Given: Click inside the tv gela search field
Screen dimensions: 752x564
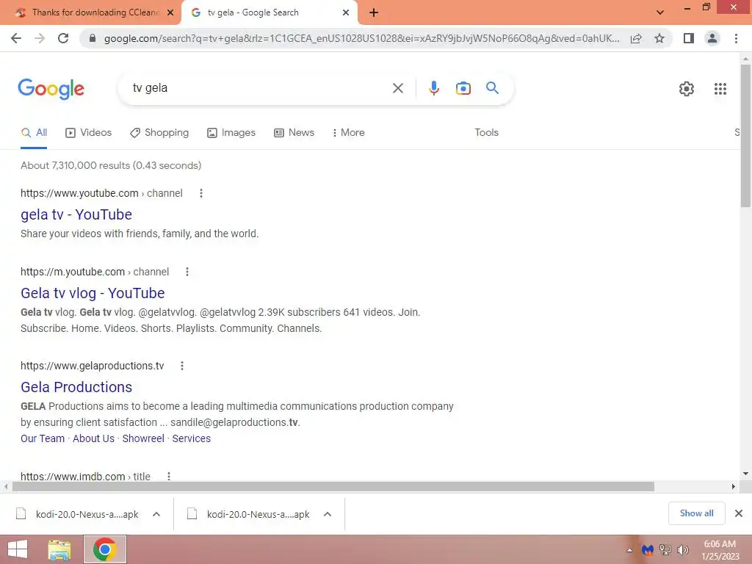Looking at the screenshot, I should coord(259,88).
